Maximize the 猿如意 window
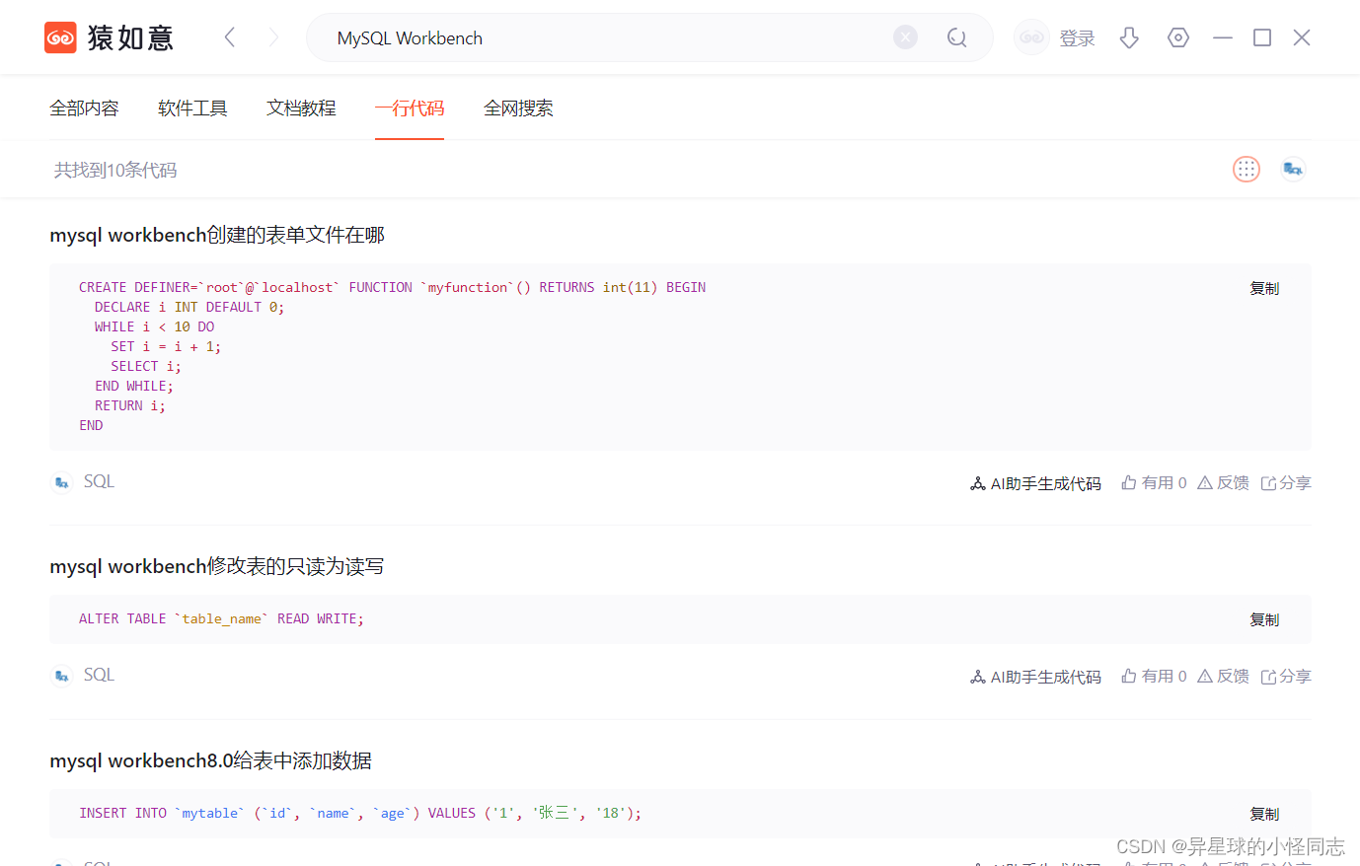This screenshot has width=1360, height=866. point(1262,37)
